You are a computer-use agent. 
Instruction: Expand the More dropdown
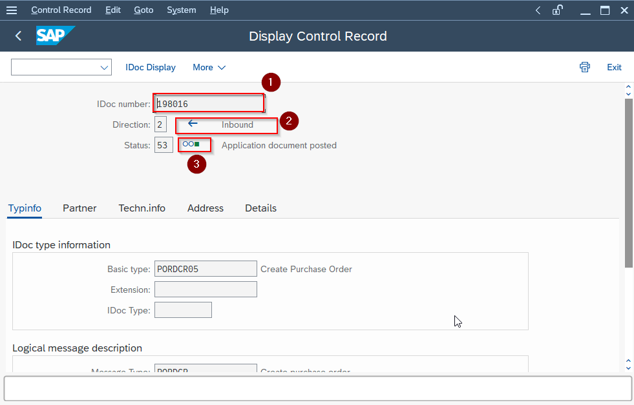coord(209,67)
